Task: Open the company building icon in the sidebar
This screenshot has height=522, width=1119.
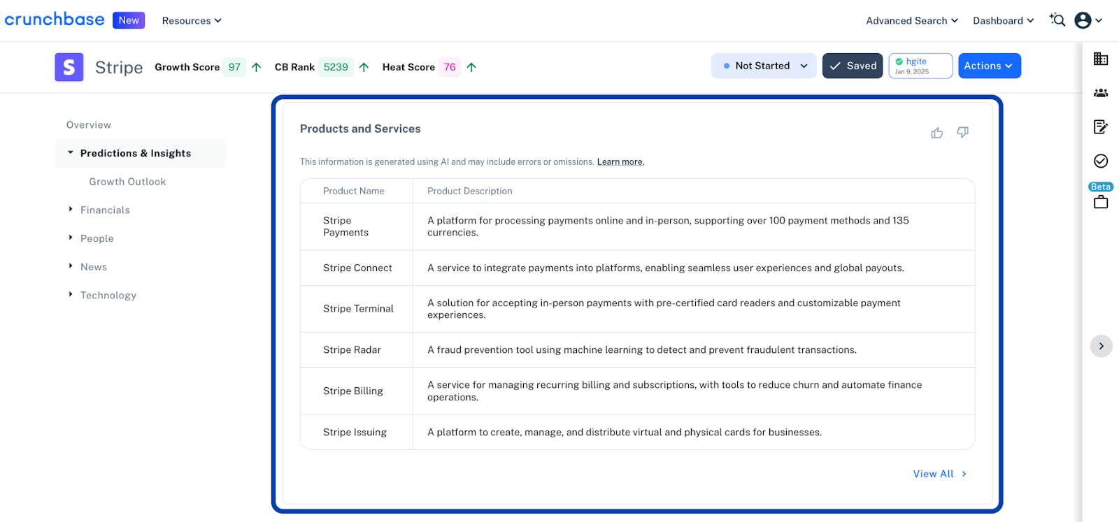Action: 1101,59
